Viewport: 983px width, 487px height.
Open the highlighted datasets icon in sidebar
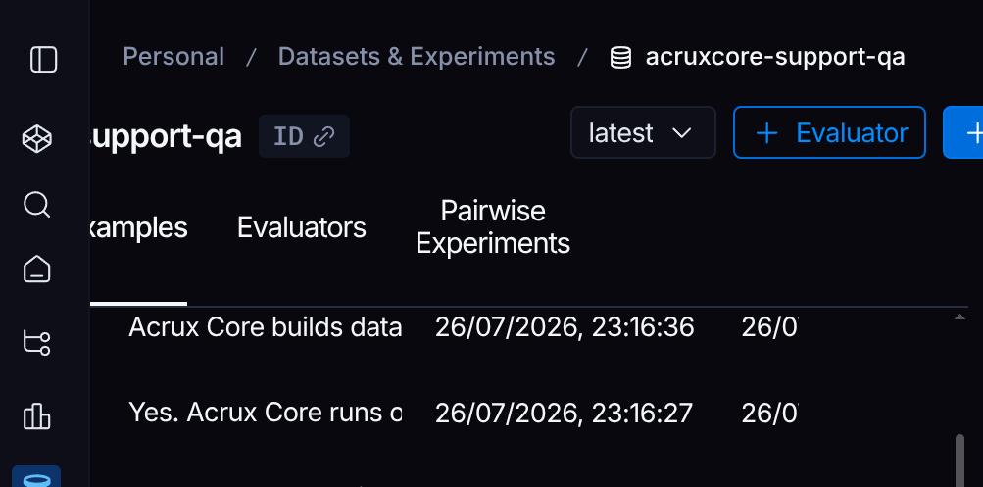coord(36,477)
